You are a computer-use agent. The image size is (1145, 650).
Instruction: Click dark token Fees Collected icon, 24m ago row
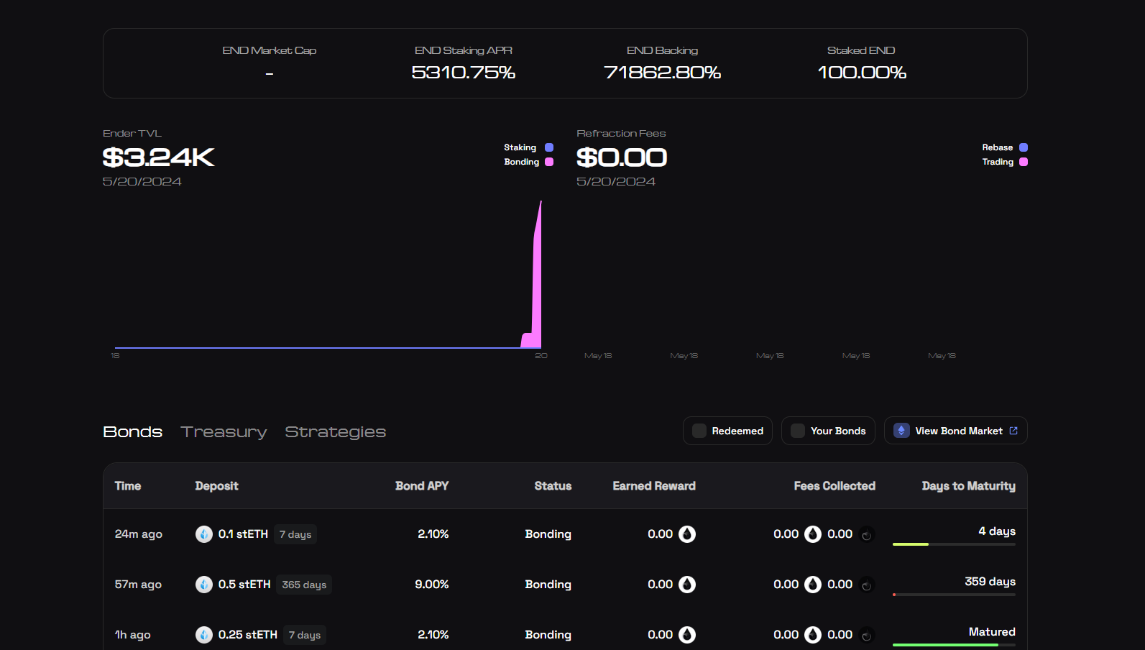(x=867, y=535)
